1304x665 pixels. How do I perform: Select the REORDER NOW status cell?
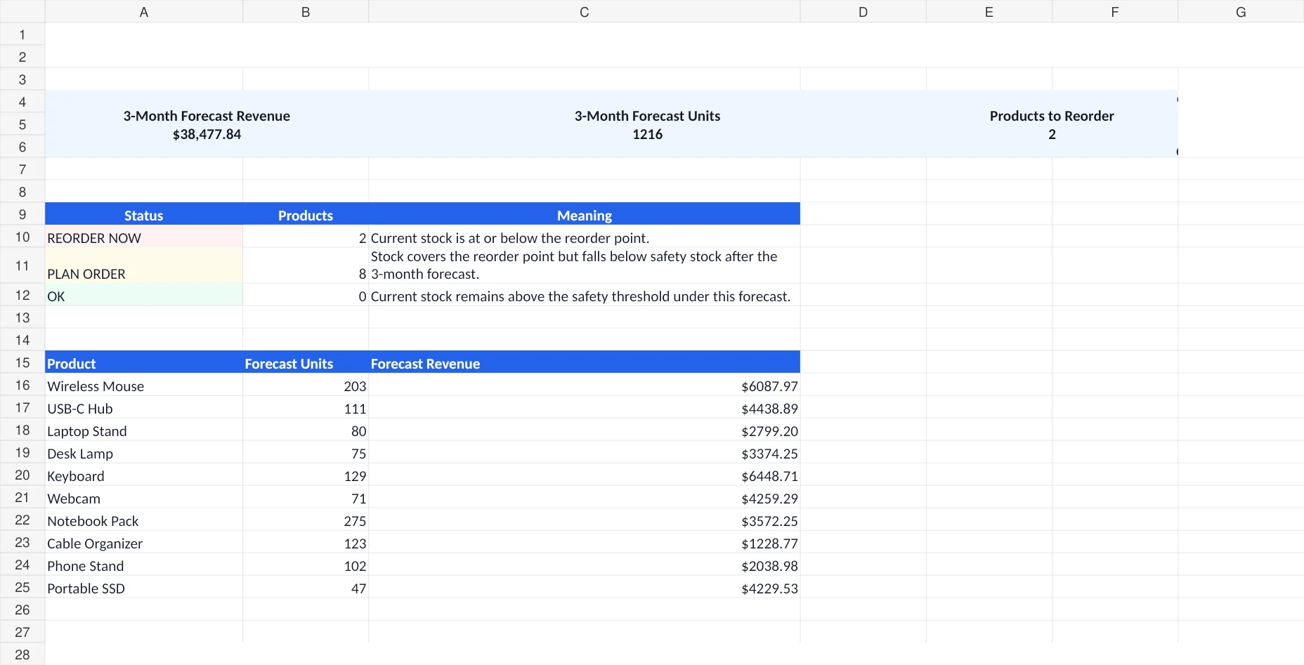[x=143, y=237]
